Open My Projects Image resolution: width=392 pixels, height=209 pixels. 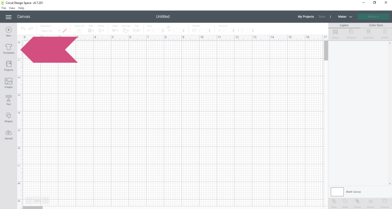click(306, 17)
